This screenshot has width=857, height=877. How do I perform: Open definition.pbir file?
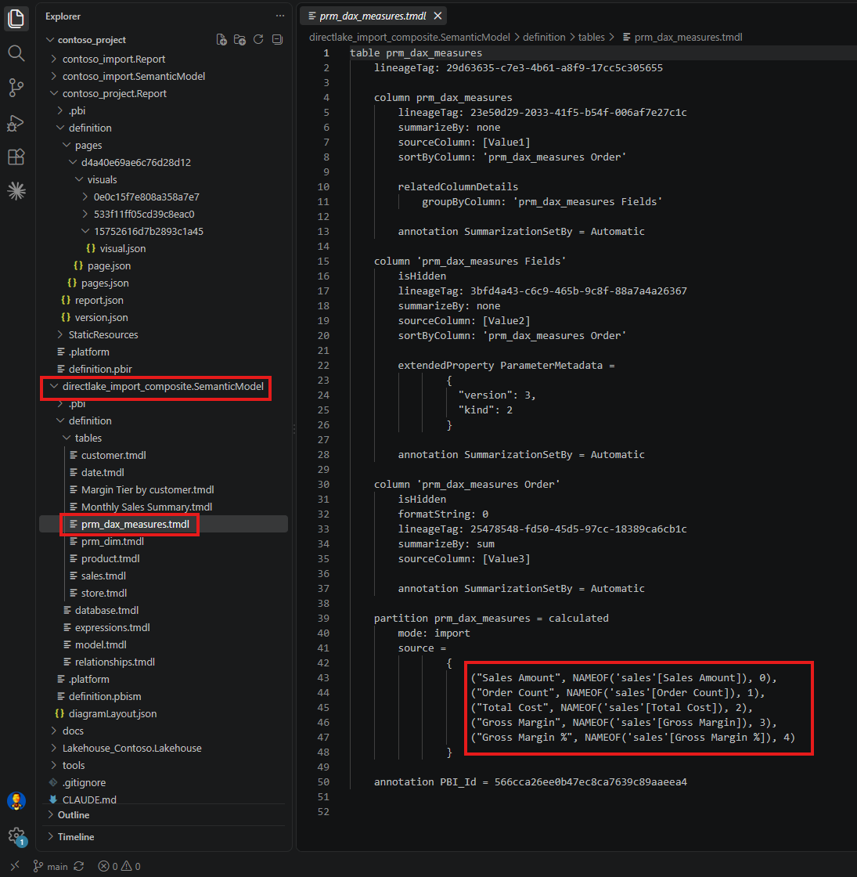click(x=100, y=369)
